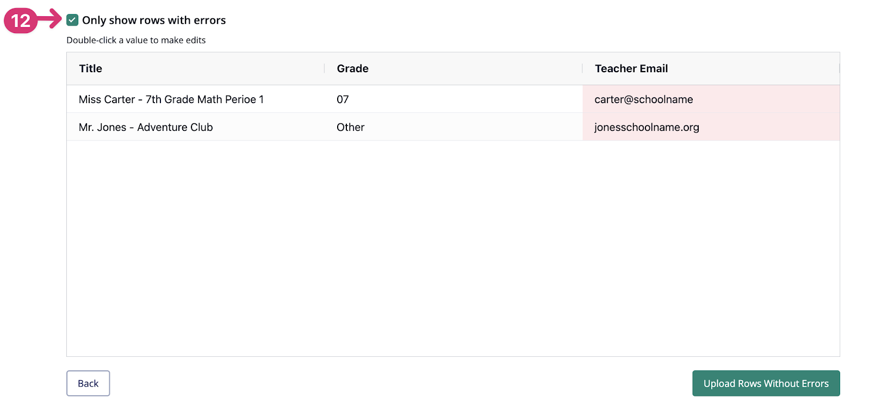Screen dimensions: 870x417
Task: Select the carter@schoolname email cell
Action: 711,99
